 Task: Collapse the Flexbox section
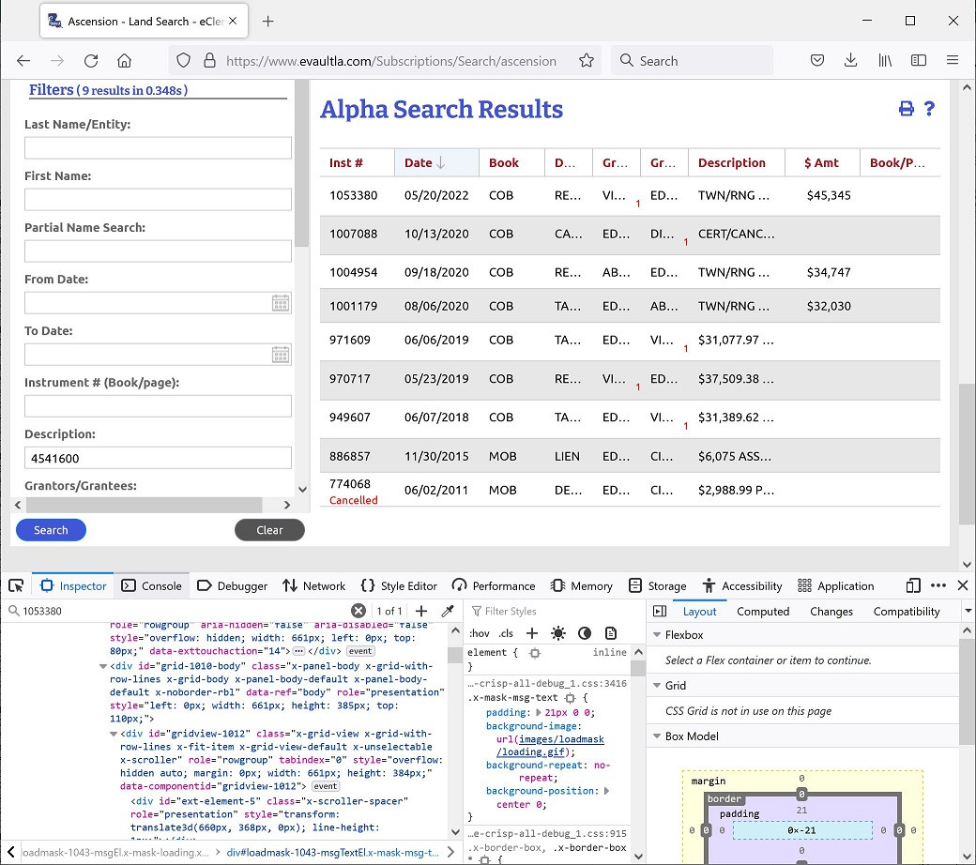tap(656, 635)
